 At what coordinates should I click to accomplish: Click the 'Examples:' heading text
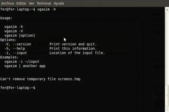pos(10,57)
